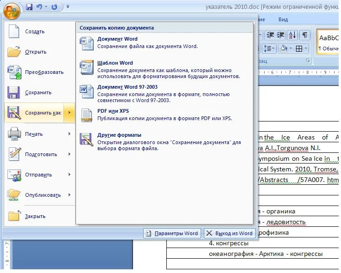Screen dimensions: 341x273
Task: Open Customize Quick Access Toolbar dropdown
Action: [x=68, y=7]
